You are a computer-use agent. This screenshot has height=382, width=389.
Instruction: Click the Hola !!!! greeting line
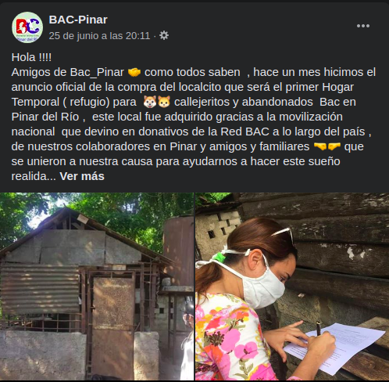pos(31,57)
